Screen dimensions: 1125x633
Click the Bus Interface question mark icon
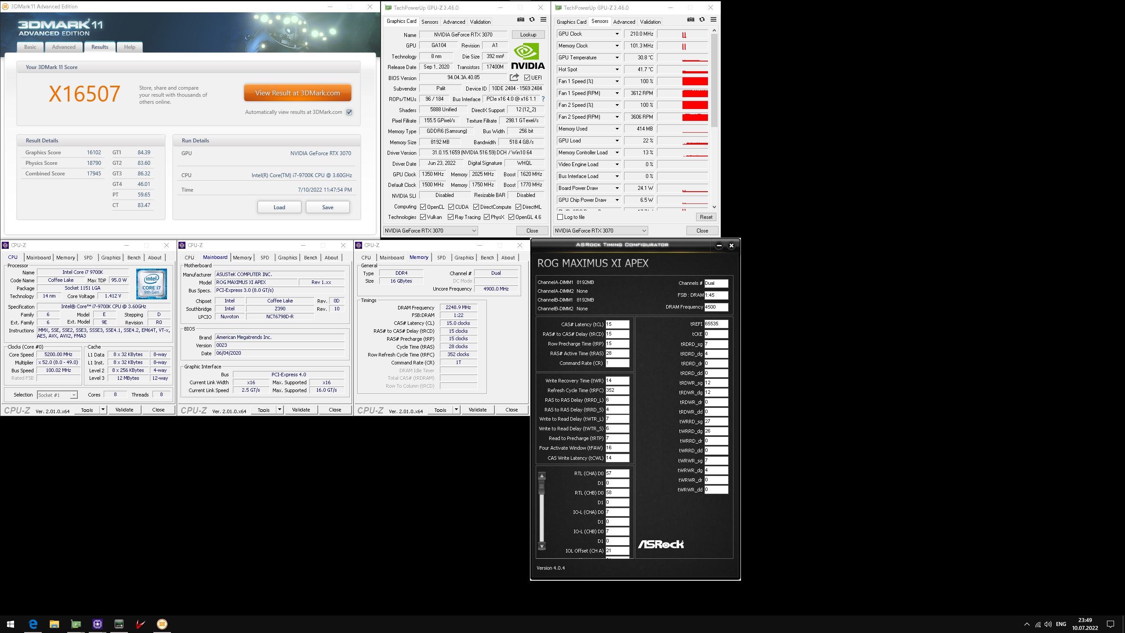pyautogui.click(x=543, y=99)
